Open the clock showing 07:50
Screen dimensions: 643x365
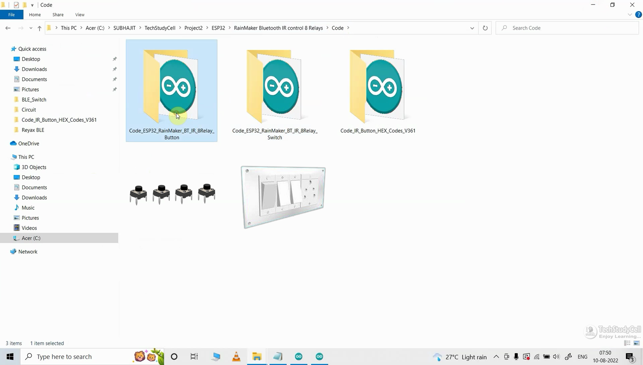pyautogui.click(x=605, y=356)
